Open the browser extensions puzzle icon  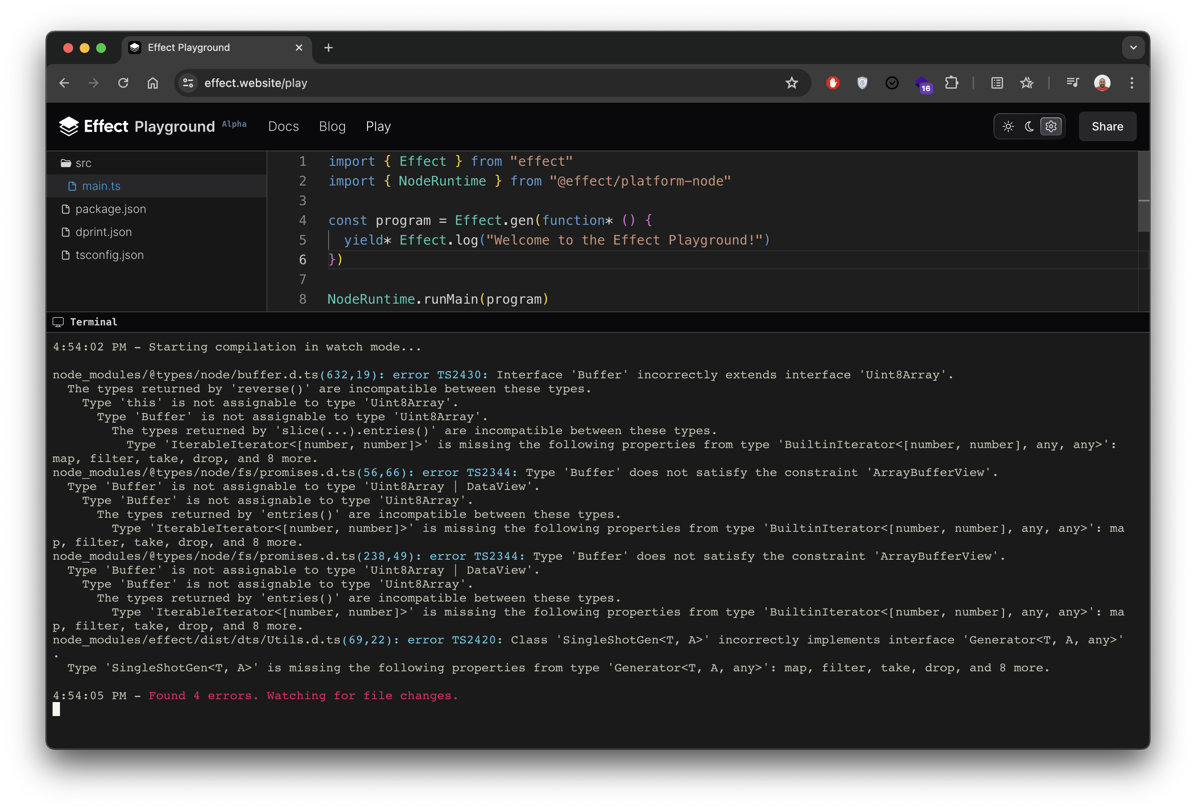[x=952, y=83]
